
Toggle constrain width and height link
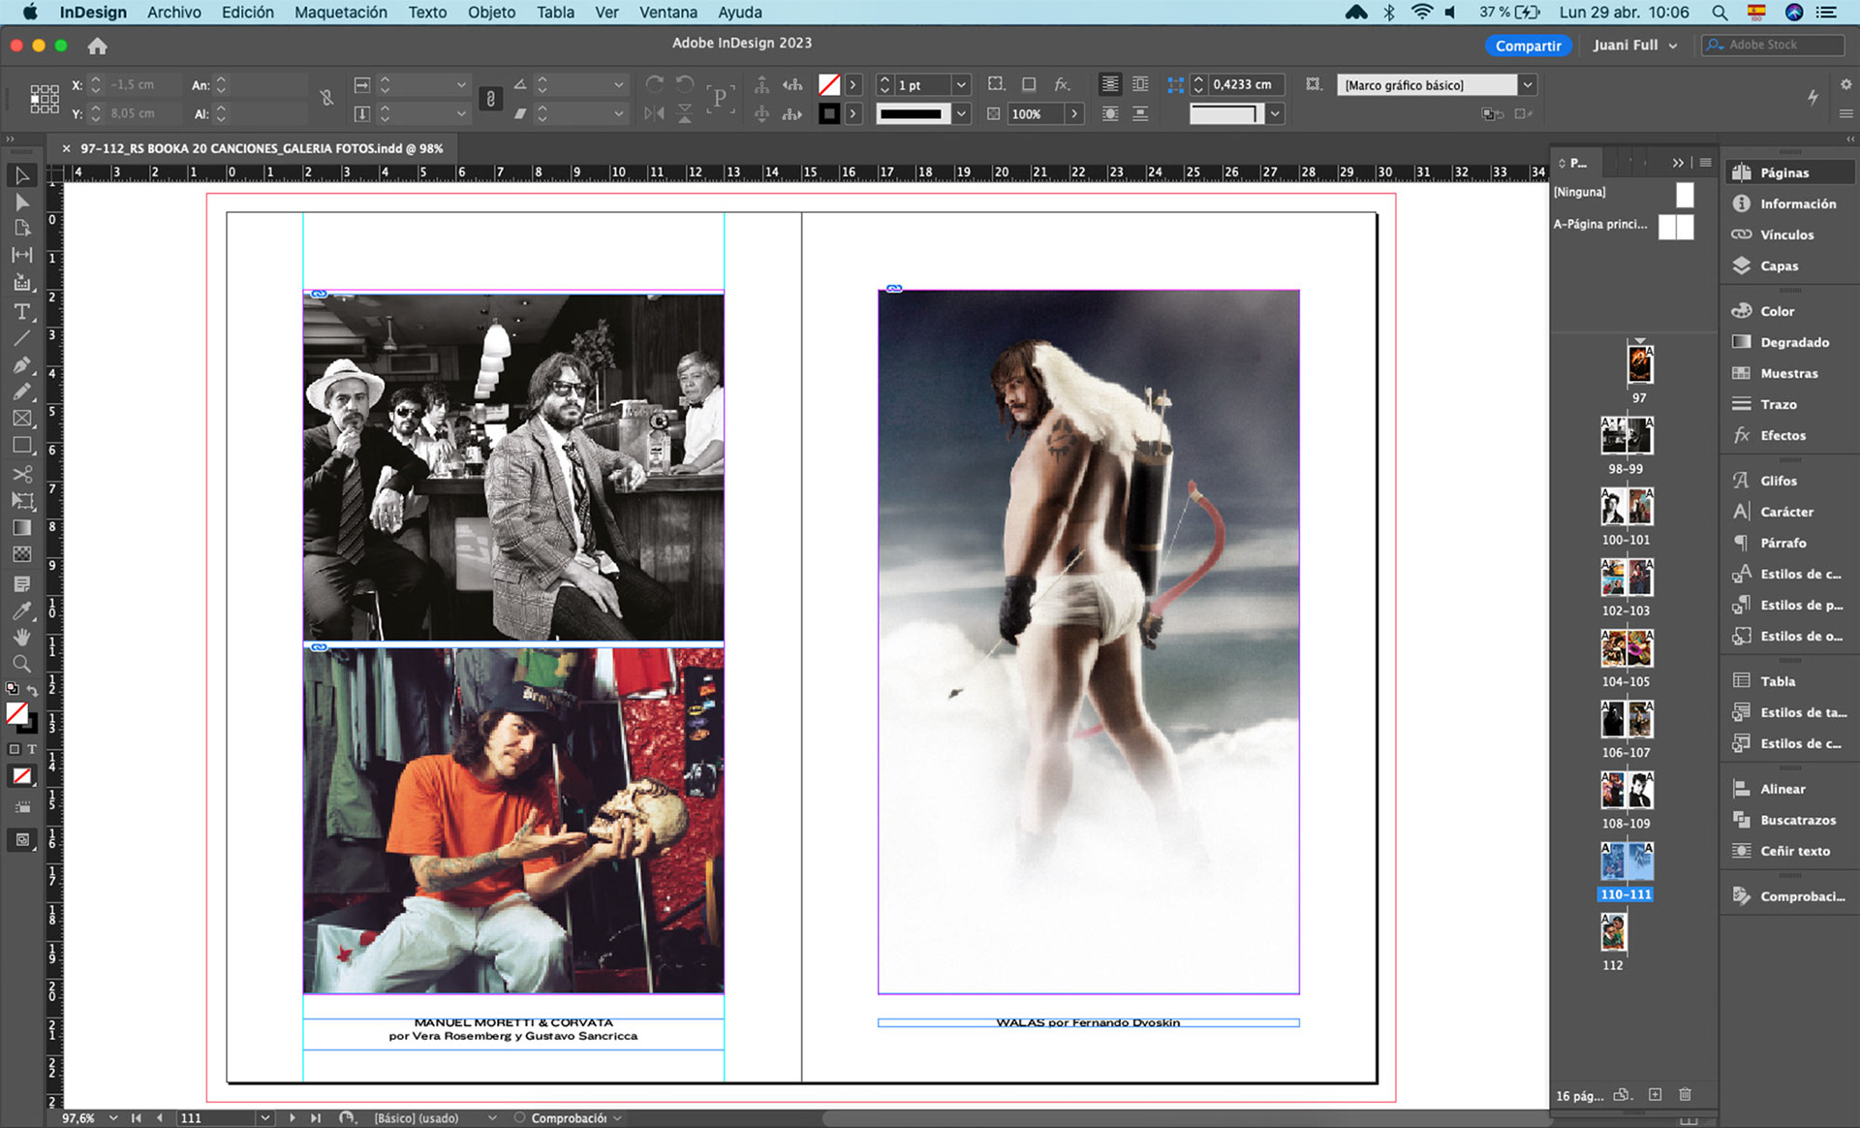click(326, 98)
